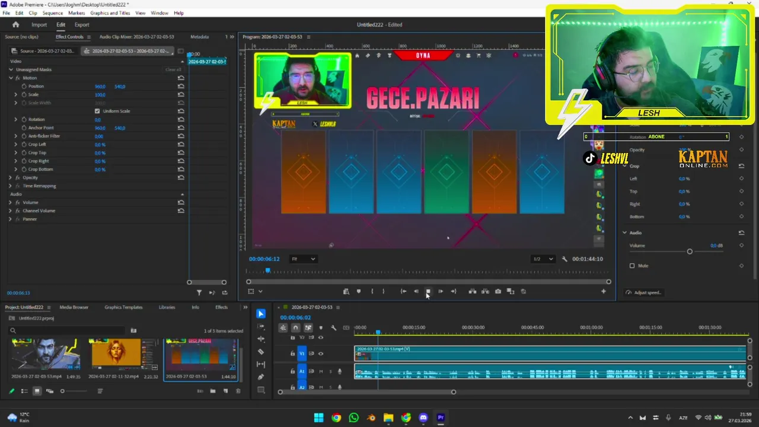759x427 pixels.
Task: Click the Mark Out bracket icon
Action: pos(383,291)
